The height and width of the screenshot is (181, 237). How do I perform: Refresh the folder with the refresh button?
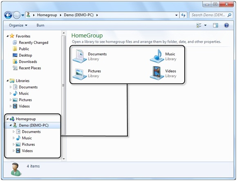coord(183,15)
